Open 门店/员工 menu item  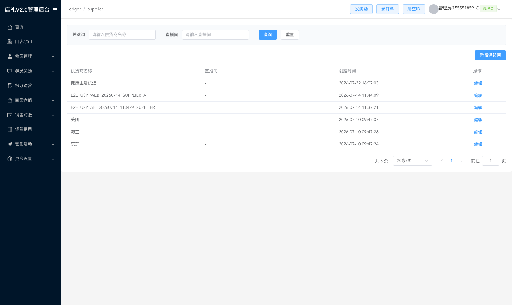(x=30, y=42)
